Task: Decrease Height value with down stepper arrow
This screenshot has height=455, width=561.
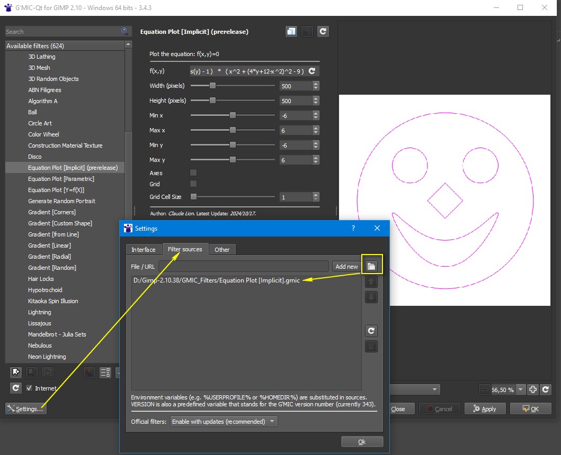Action: point(316,103)
